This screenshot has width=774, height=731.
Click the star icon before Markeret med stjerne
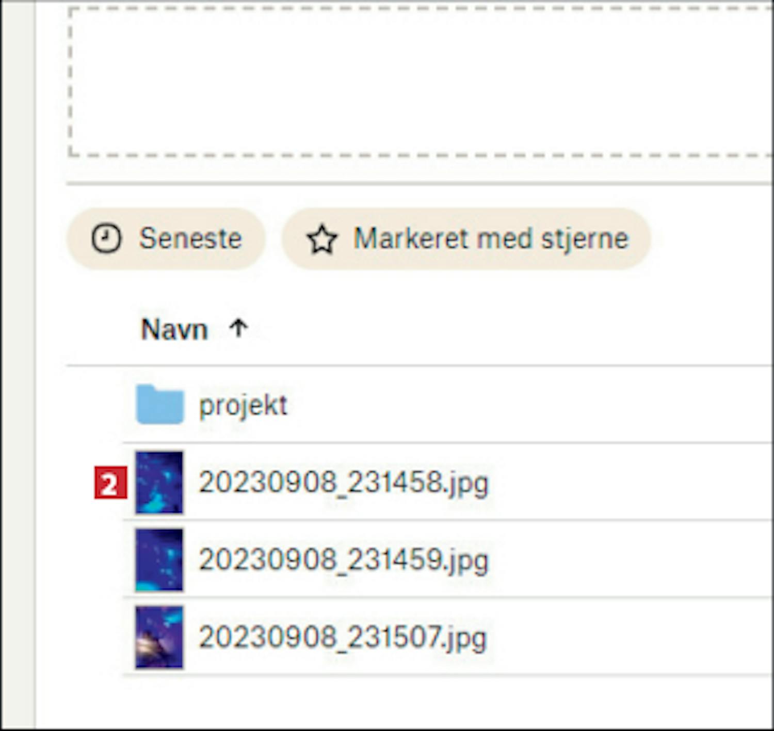(x=322, y=240)
